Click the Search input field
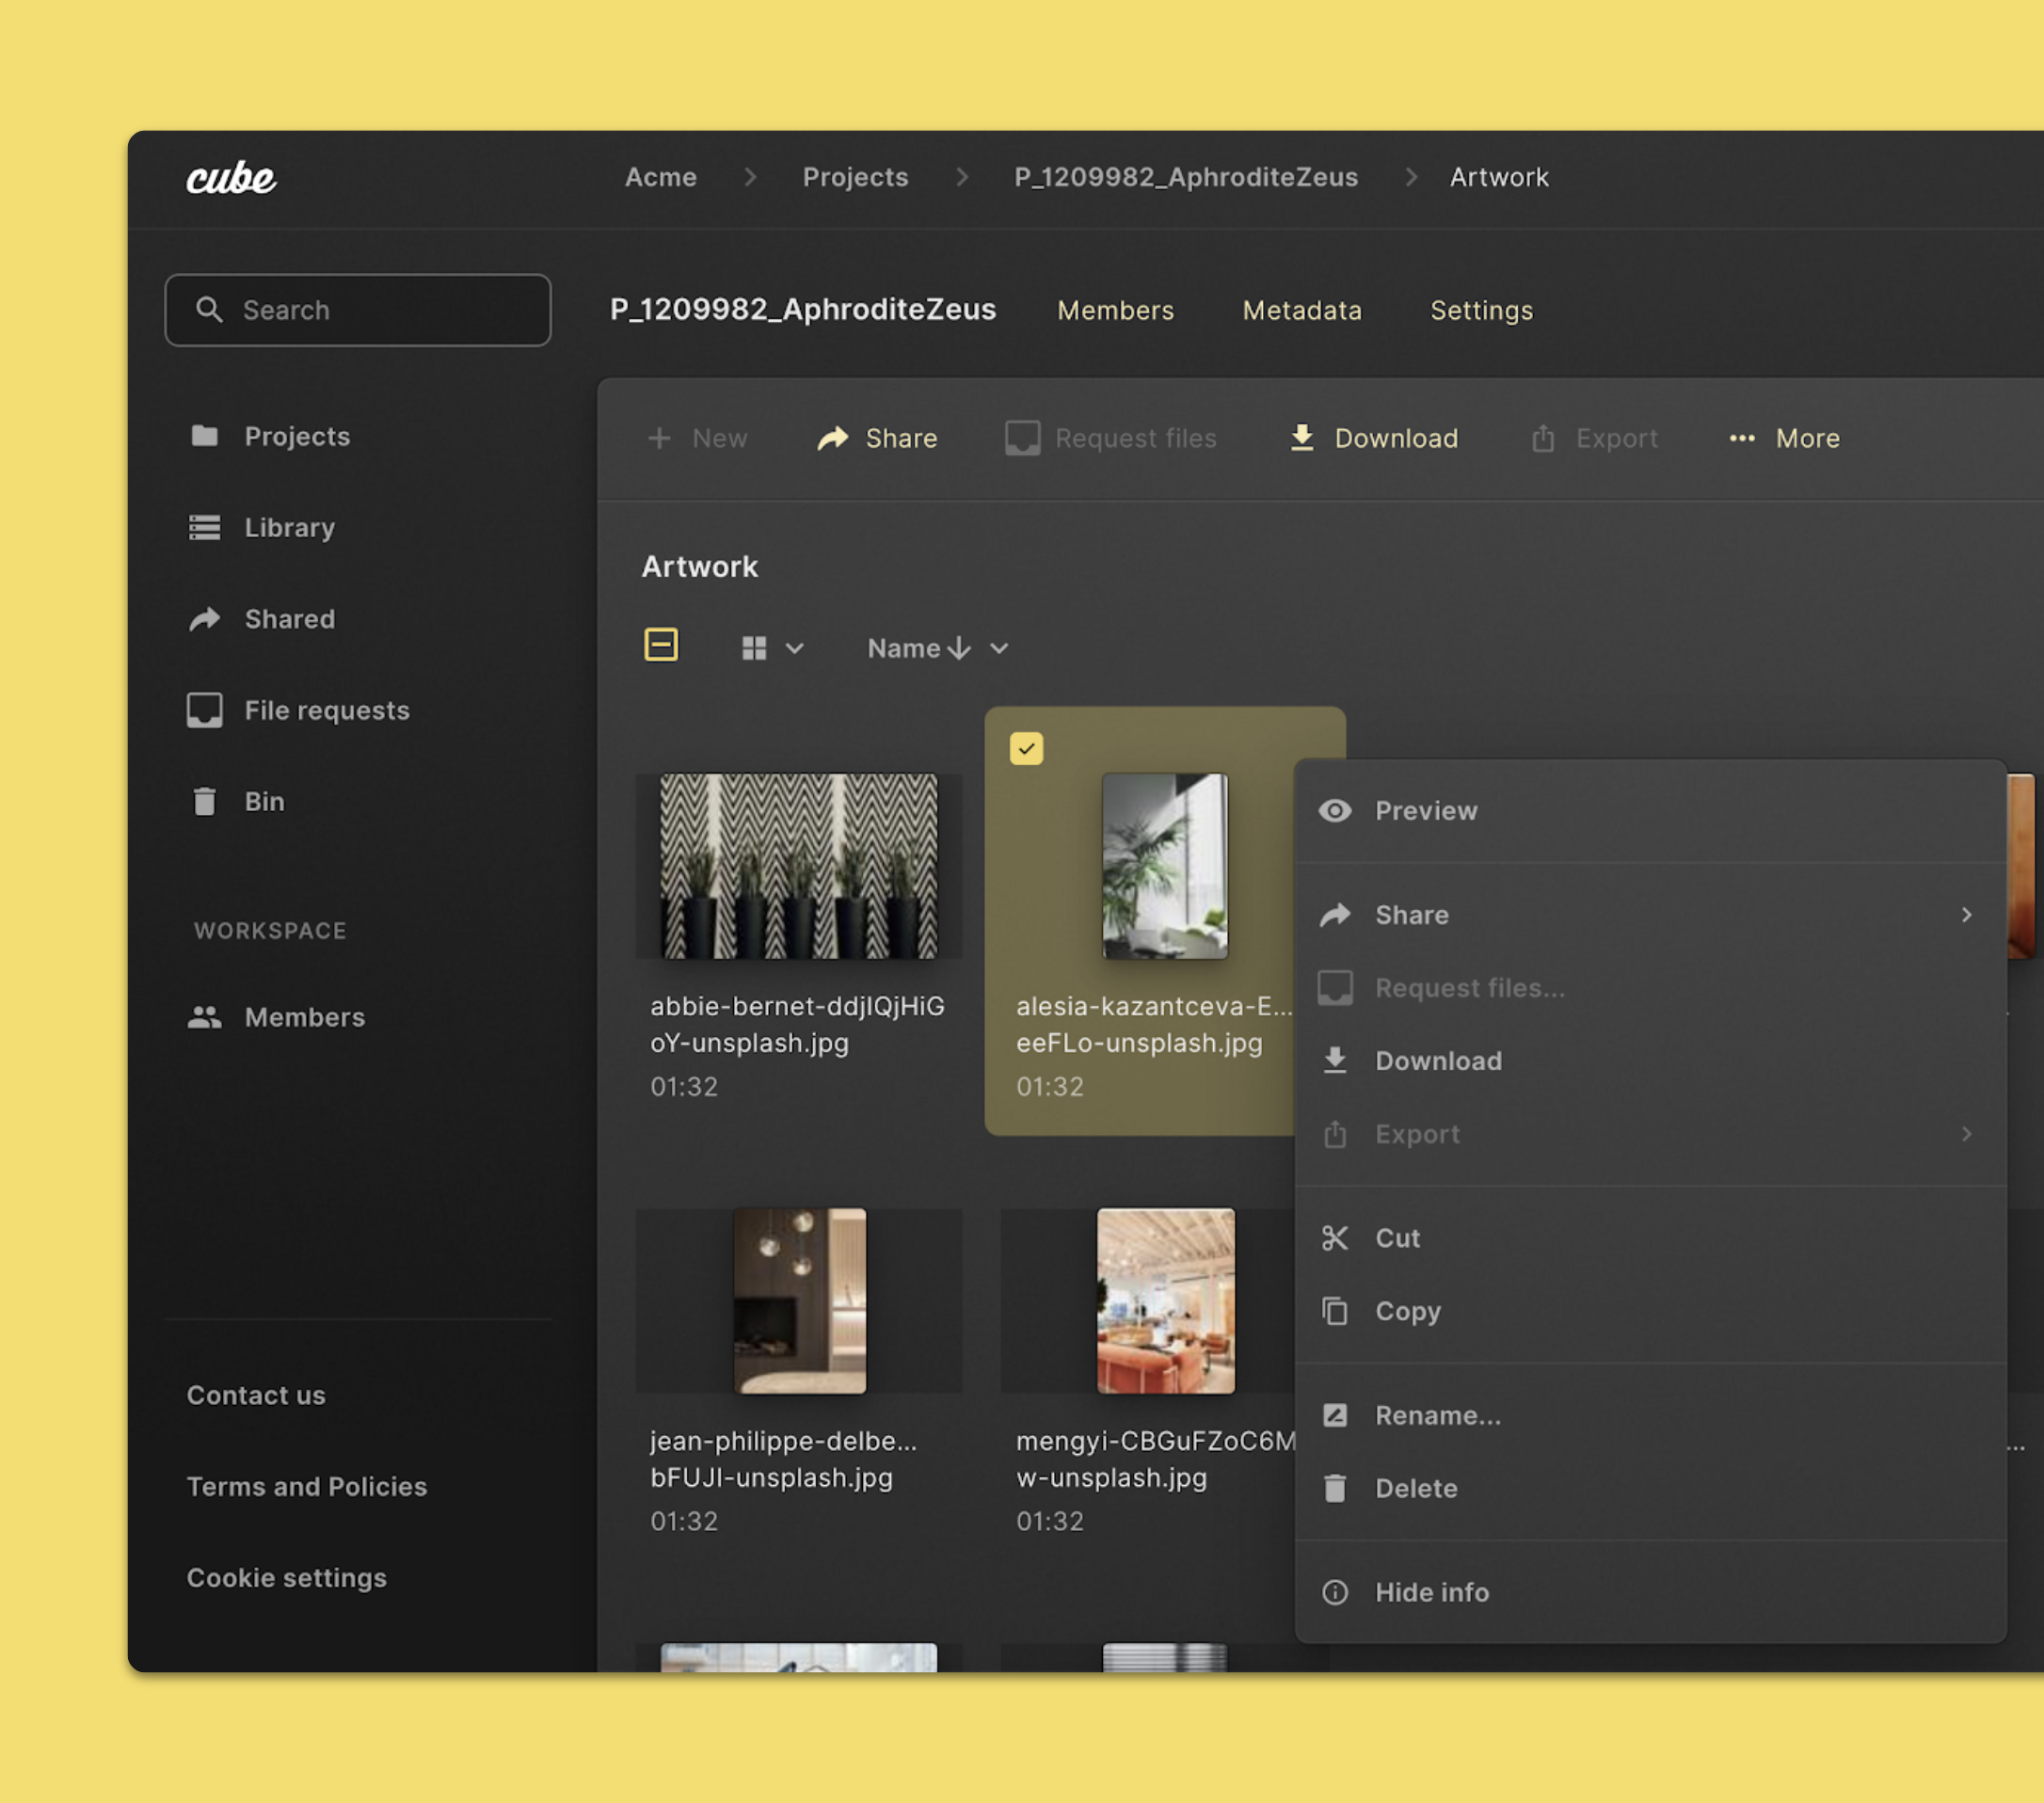The width and height of the screenshot is (2044, 1803). click(357, 310)
